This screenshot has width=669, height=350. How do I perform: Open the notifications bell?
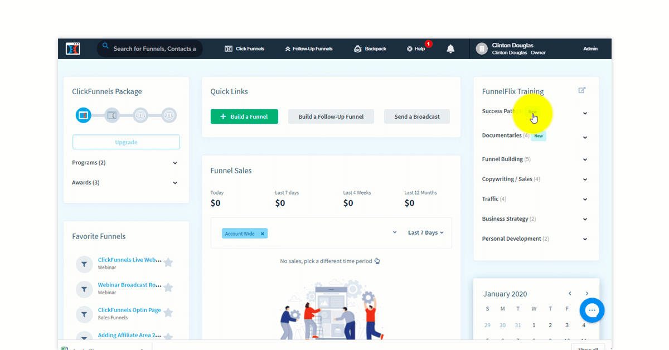click(x=450, y=49)
